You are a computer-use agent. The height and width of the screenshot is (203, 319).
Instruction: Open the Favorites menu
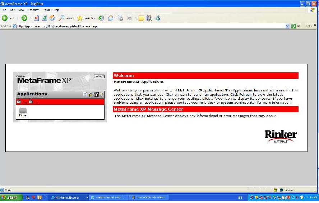[x=34, y=10]
